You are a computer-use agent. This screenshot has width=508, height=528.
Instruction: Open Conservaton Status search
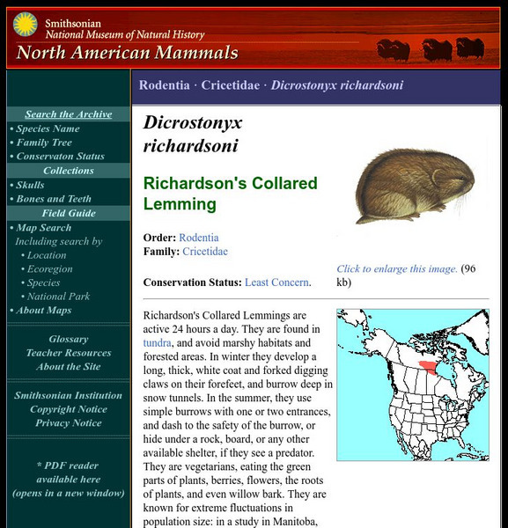(60, 157)
